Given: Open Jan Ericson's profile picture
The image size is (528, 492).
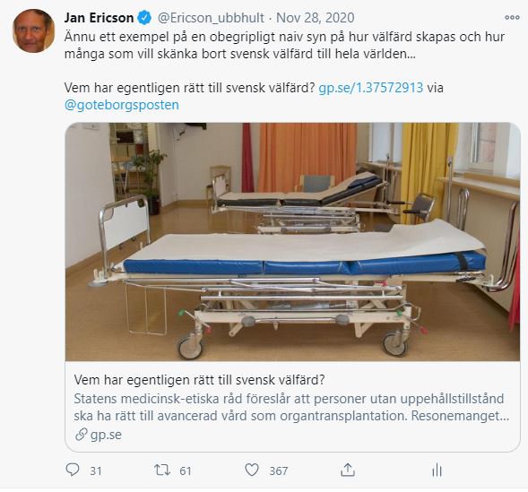Looking at the screenshot, I should 33,31.
